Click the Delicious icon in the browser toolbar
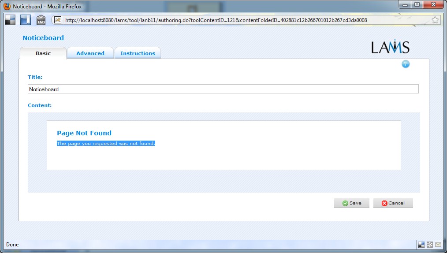Image resolution: width=447 pixels, height=253 pixels. [x=10, y=20]
